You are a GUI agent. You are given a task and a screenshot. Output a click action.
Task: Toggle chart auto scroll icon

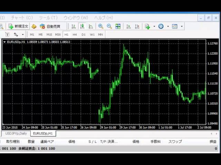click(x=128, y=26)
